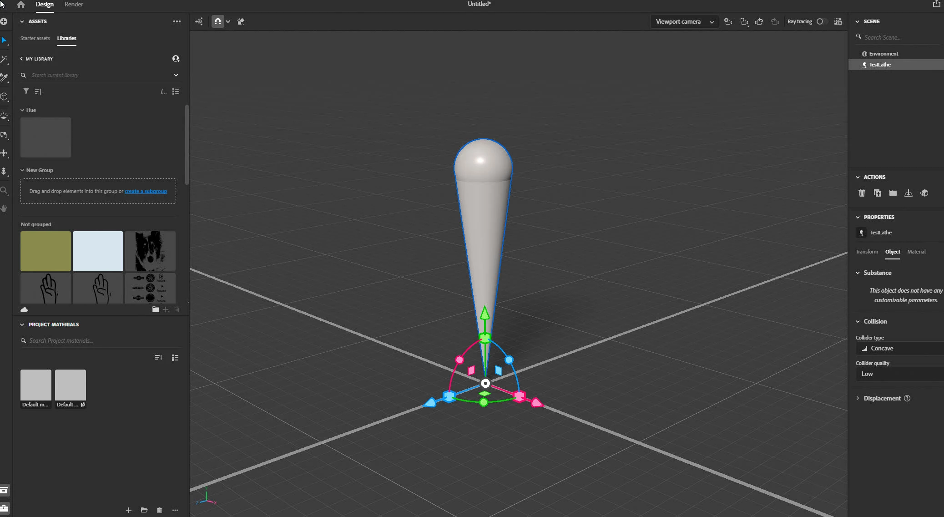Viewport: 944px width, 517px height.
Task: Click the home icon
Action: click(20, 5)
